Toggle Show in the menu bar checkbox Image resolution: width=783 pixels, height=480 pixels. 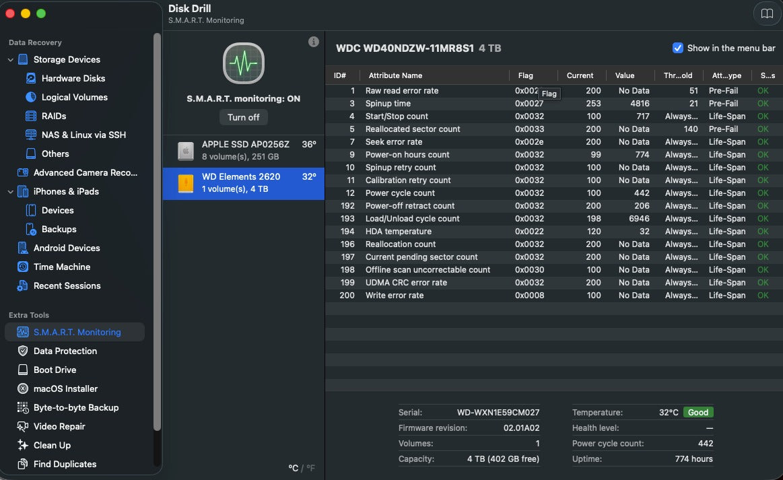677,48
